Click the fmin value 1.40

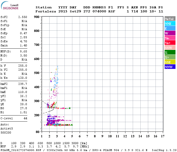coord(24,45)
